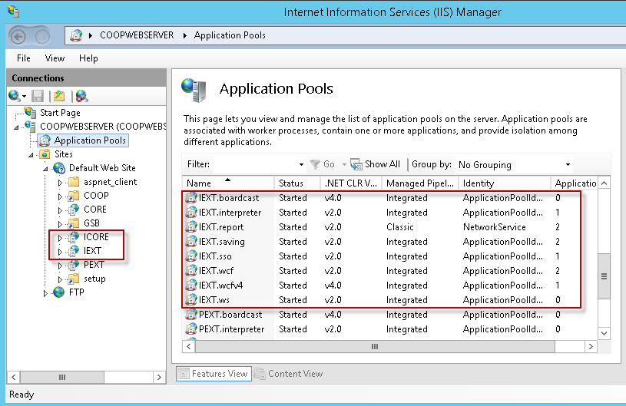Viewport: 626px width, 406px height.
Task: Click the Go filter button
Action: coord(323,164)
